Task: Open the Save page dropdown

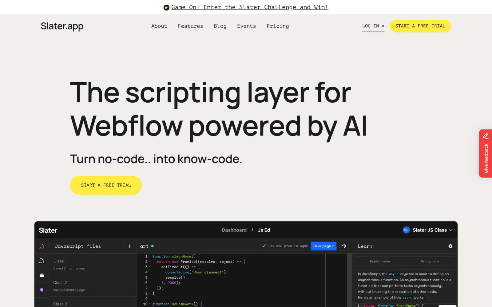Action: [x=323, y=246]
